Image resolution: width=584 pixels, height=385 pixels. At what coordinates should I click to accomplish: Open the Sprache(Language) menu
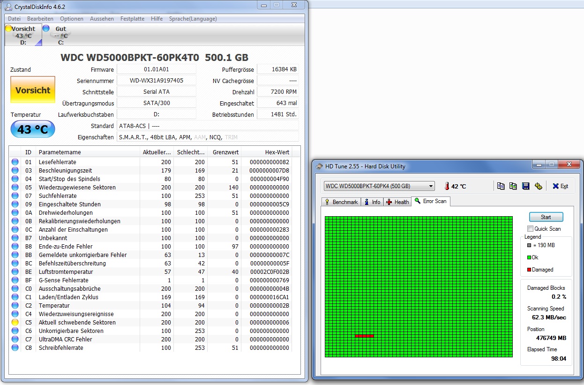(193, 19)
